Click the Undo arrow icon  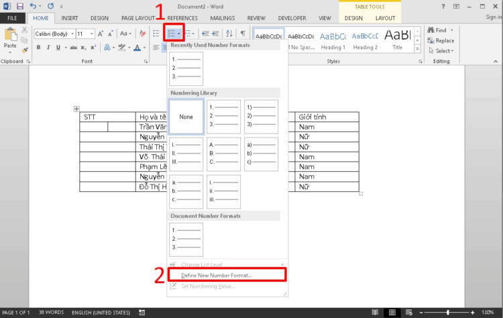[x=32, y=6]
